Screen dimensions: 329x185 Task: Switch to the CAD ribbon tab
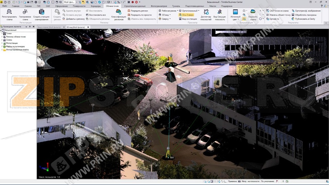tap(48, 6)
